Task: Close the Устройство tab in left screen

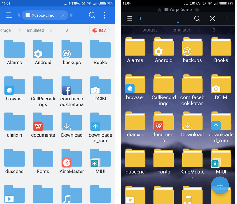Action: (63, 15)
